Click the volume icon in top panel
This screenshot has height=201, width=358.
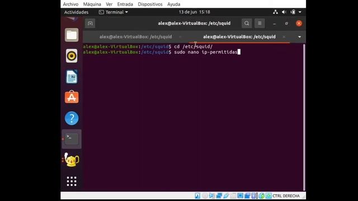tap(284, 12)
